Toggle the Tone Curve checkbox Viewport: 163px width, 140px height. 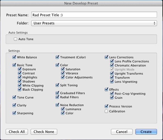click(14, 97)
